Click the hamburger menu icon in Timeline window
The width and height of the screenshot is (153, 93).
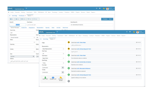57,32
